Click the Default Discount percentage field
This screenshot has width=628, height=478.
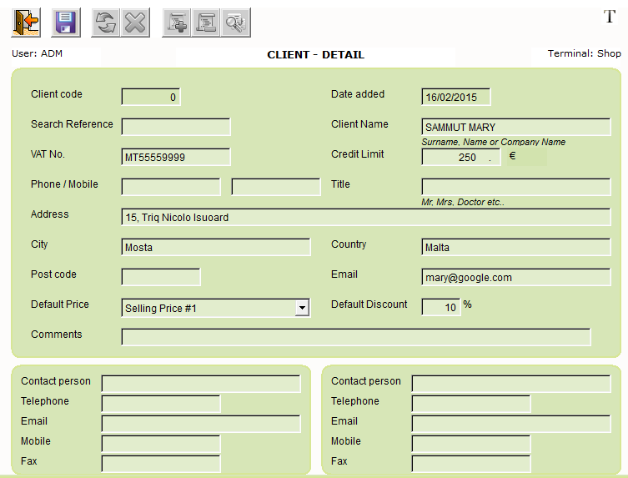coord(440,308)
